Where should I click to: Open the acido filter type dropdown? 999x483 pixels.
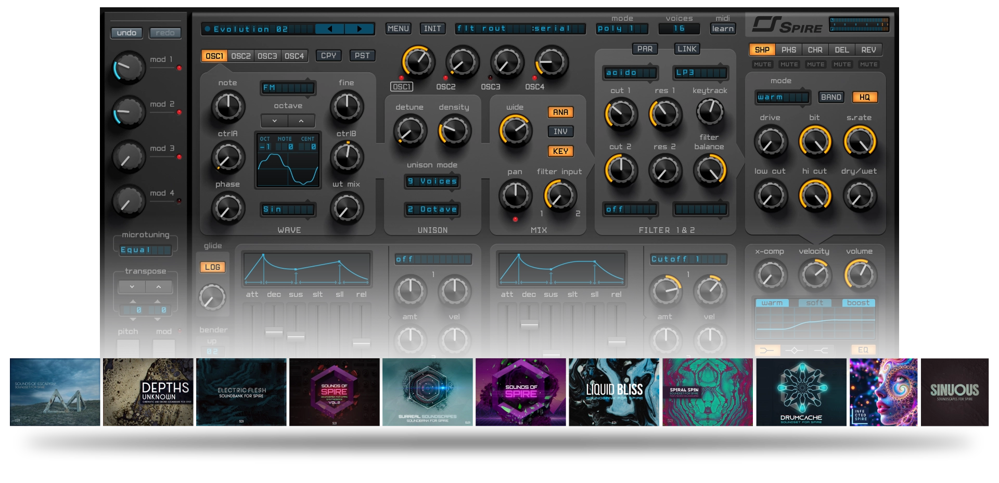tap(630, 73)
